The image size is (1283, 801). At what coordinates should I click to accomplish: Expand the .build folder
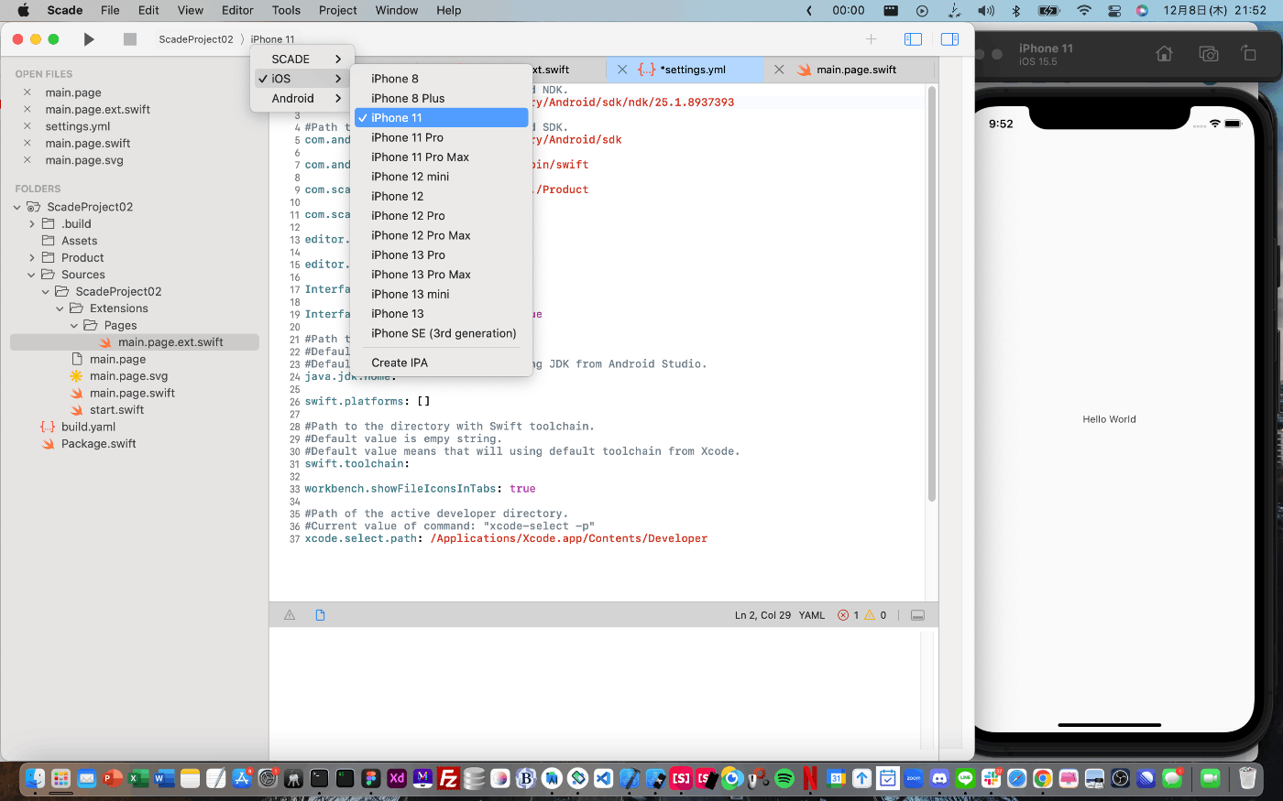[31, 223]
